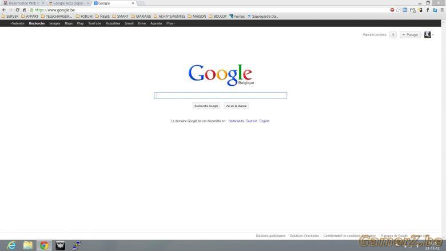
Task: Switch to the Transmission Web tab
Action: point(23,3)
